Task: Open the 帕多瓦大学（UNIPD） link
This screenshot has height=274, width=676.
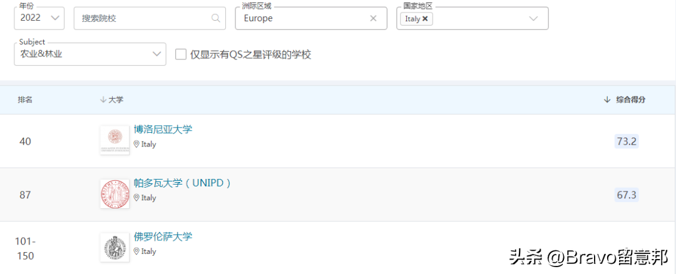Action: tap(182, 183)
